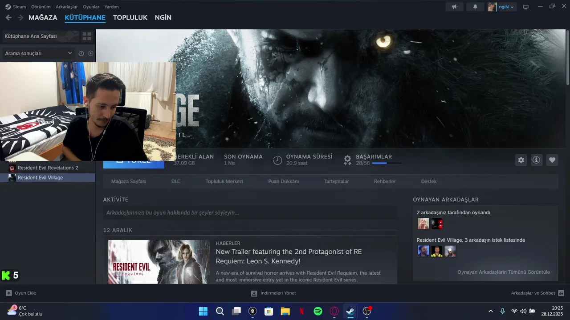570x320 pixels.
Task: Open OBS Studio from taskbar
Action: [x=367, y=311]
